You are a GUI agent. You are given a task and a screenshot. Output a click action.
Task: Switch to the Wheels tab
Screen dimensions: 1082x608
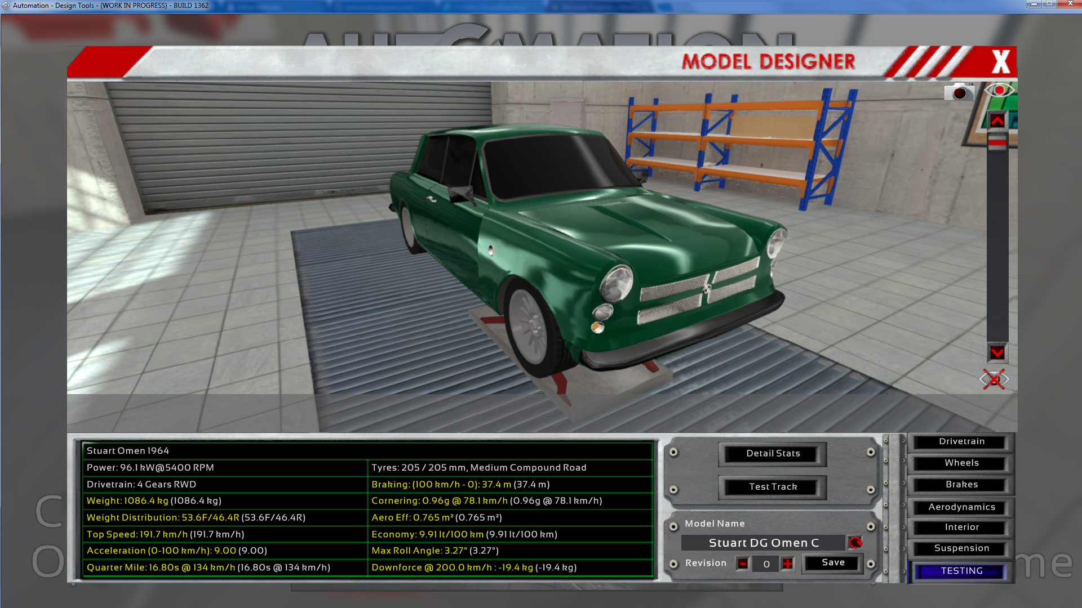961,463
